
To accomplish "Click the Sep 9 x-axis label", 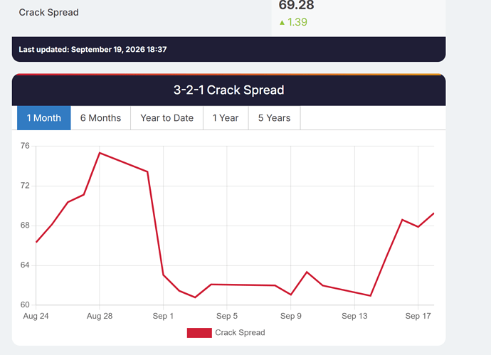I will 290,316.
